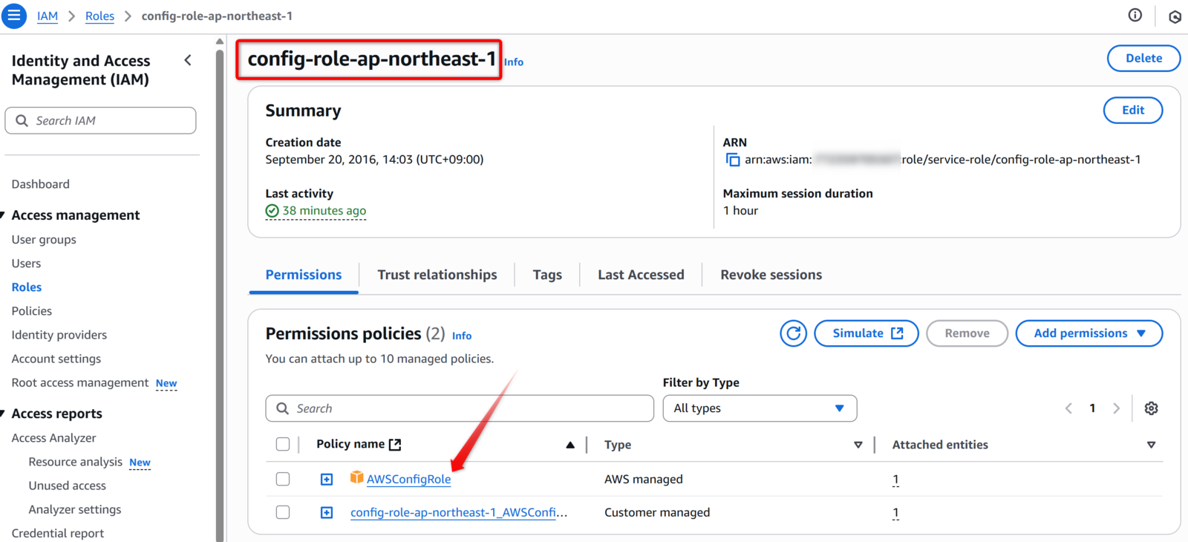1188x542 pixels.
Task: Check the config-role-ap-northeast-1_AWSConfi policy row
Action: [x=283, y=512]
